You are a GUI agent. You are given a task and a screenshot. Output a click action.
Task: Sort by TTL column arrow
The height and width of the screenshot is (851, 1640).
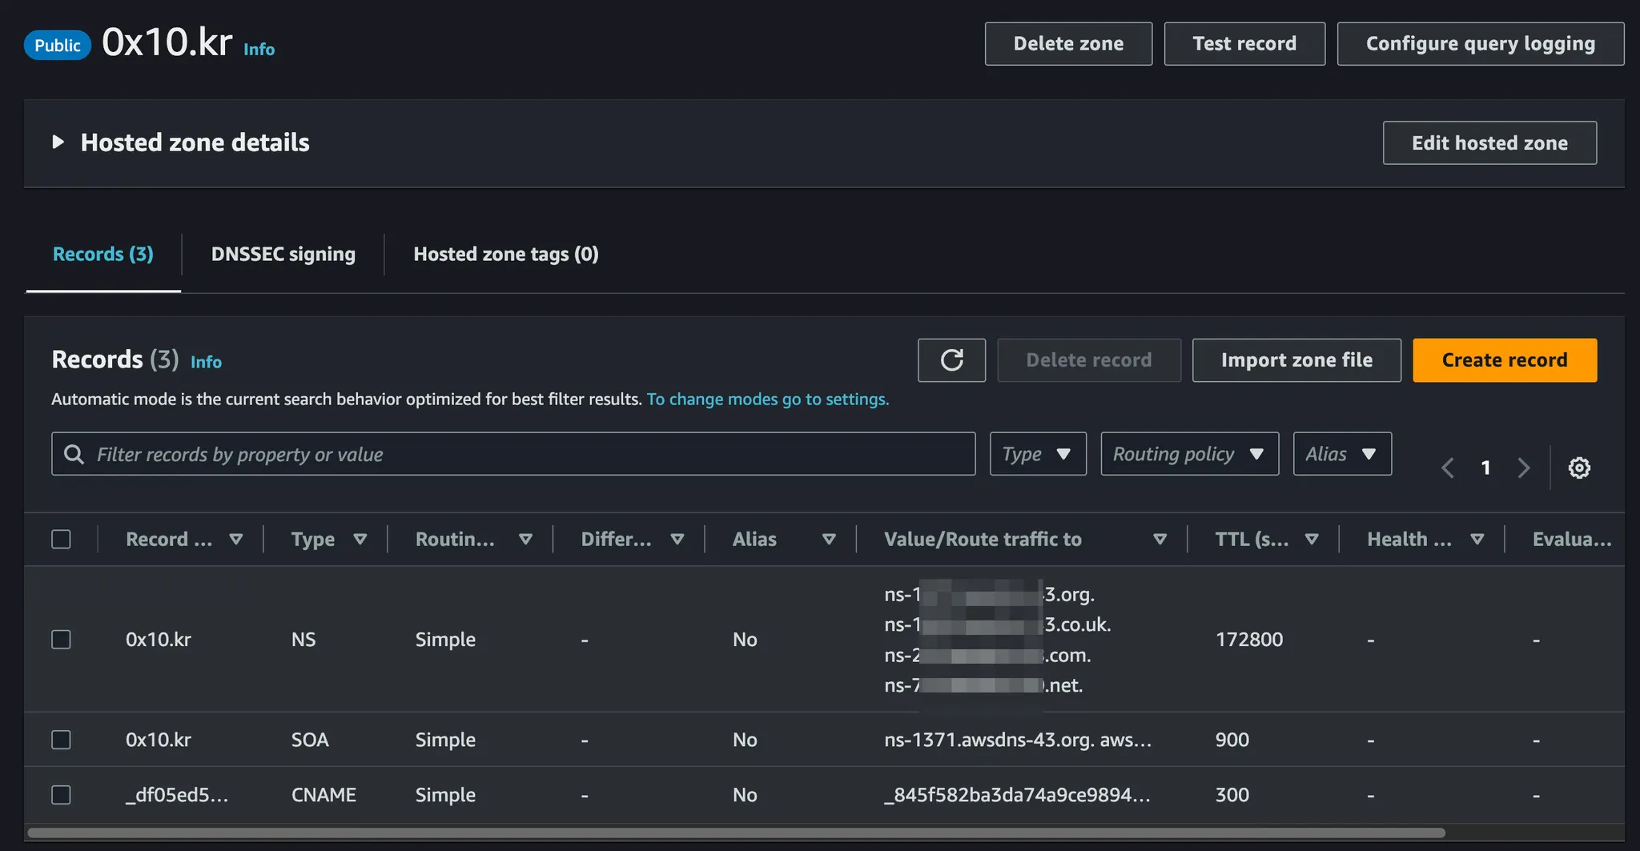point(1311,540)
